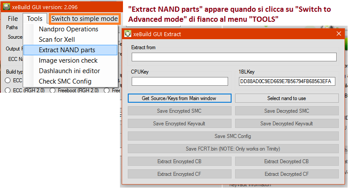Click Save Encrypted Keyvault button
Image resolution: width=348 pixels, height=188 pixels.
(179, 123)
